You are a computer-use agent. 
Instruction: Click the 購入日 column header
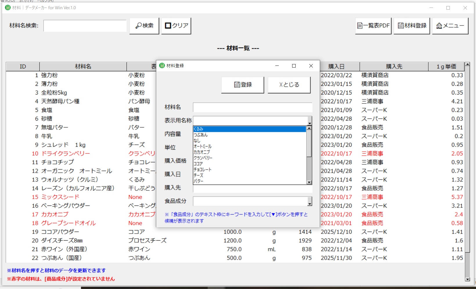point(336,67)
